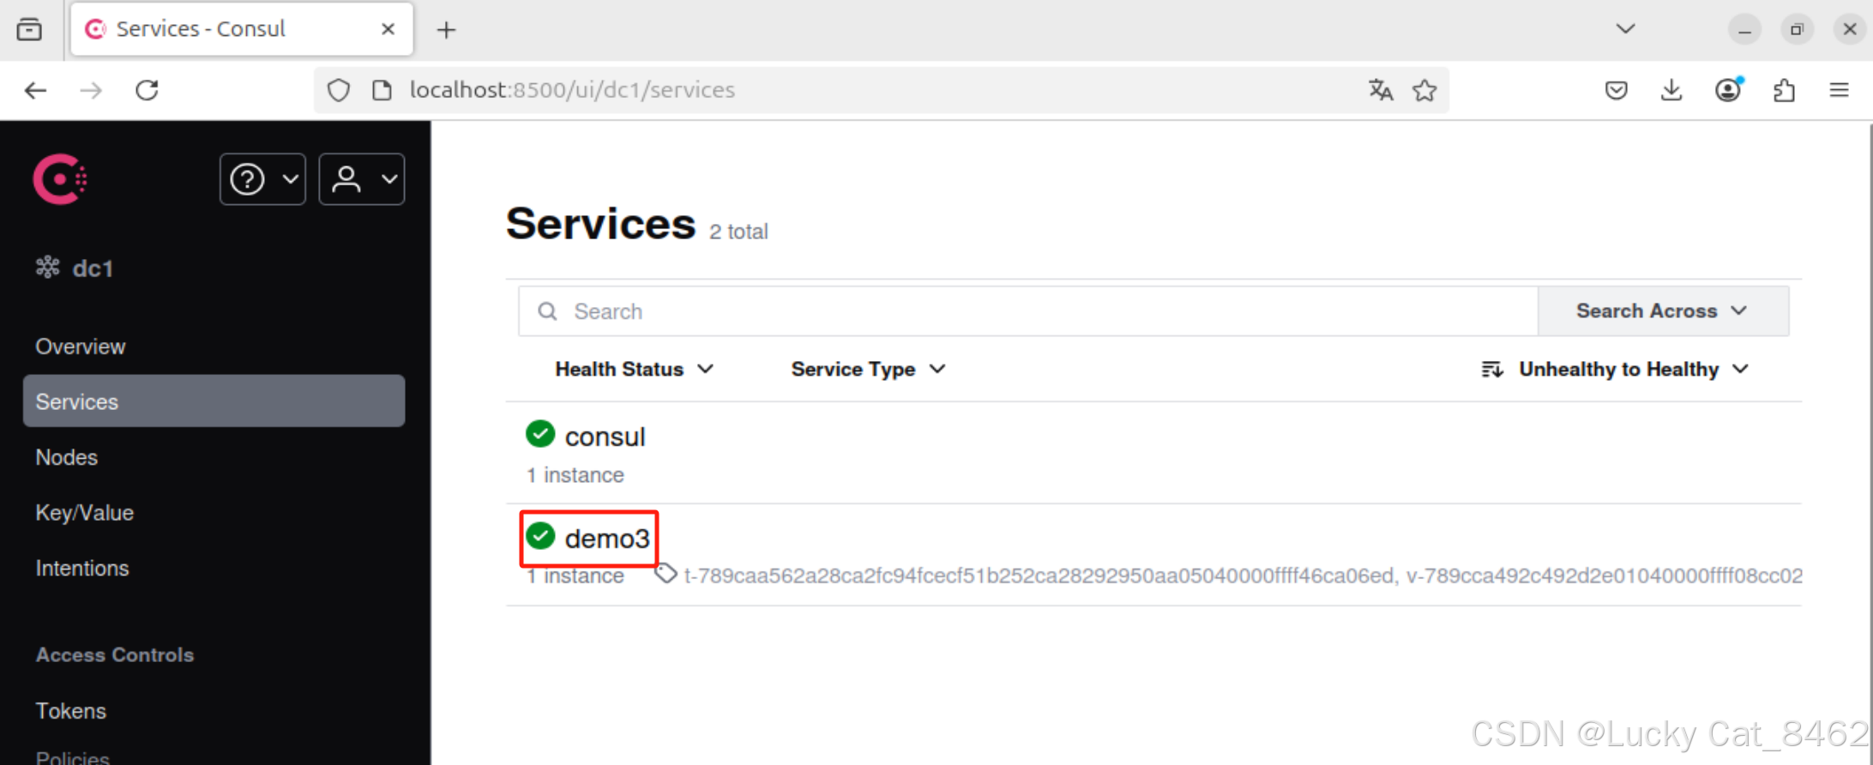Open Intentions in sidebar

pyautogui.click(x=82, y=568)
